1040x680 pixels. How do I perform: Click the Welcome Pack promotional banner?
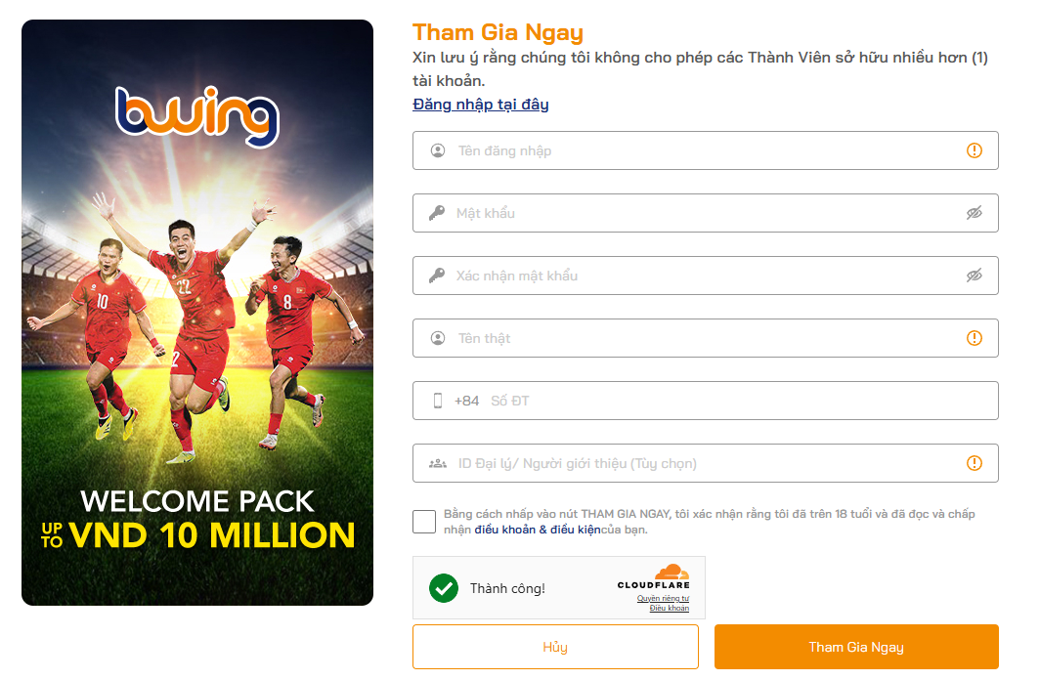click(197, 313)
